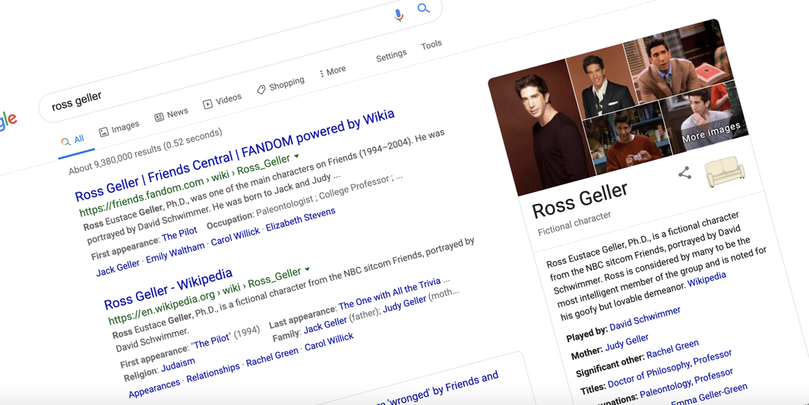Open the Appearances sitelink
Viewport: 809px width, 405px height.
[154, 389]
